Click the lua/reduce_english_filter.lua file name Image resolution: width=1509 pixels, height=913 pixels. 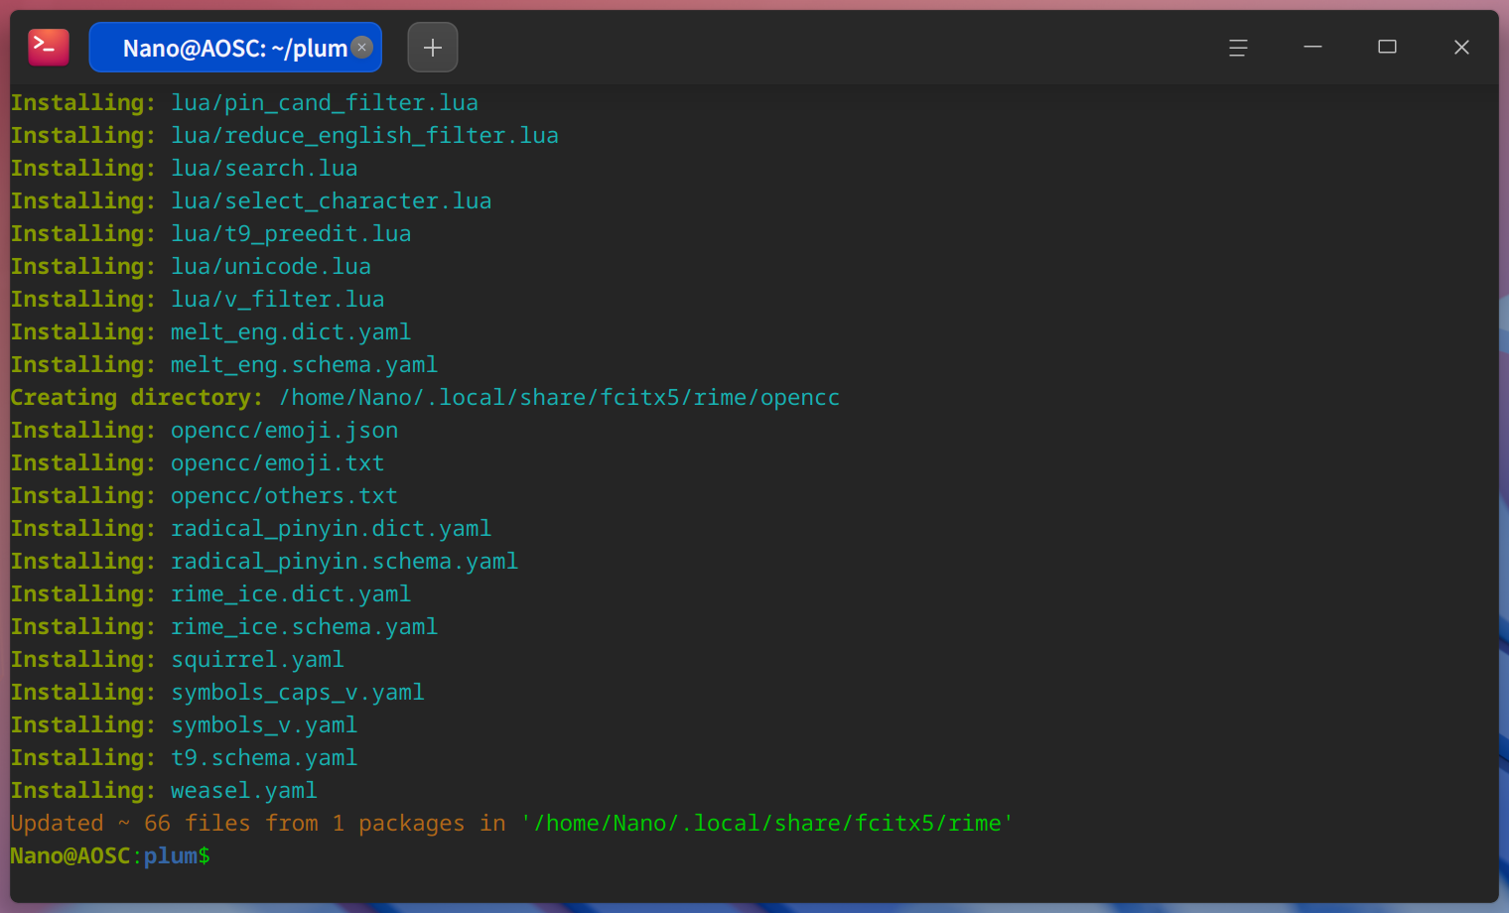[x=364, y=136]
